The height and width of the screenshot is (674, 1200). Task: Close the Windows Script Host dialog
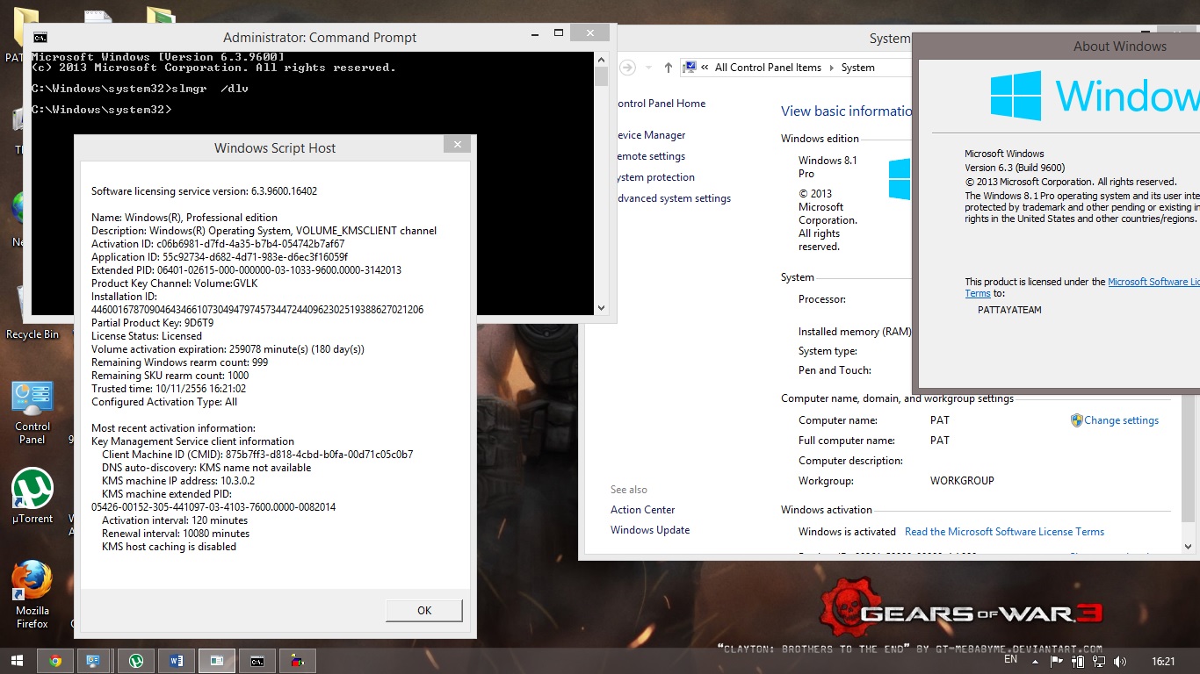456,145
